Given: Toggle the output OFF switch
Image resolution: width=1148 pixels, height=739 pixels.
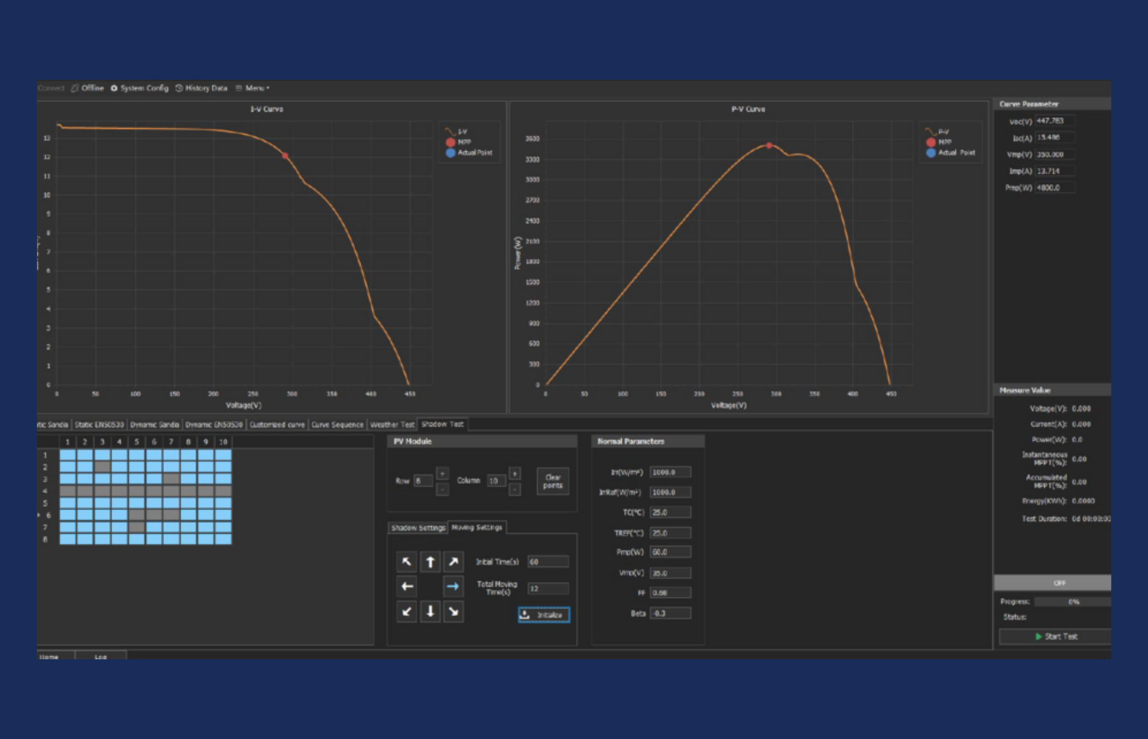Looking at the screenshot, I should point(1058,583).
